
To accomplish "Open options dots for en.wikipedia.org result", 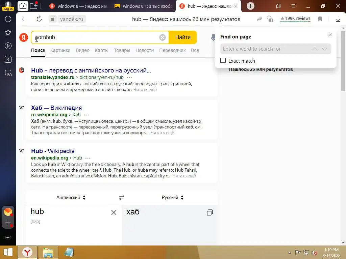I will pyautogui.click(x=88, y=158).
